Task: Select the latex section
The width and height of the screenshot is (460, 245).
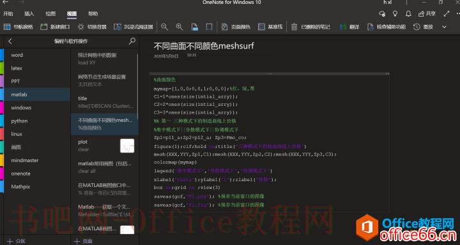Action: (37, 68)
